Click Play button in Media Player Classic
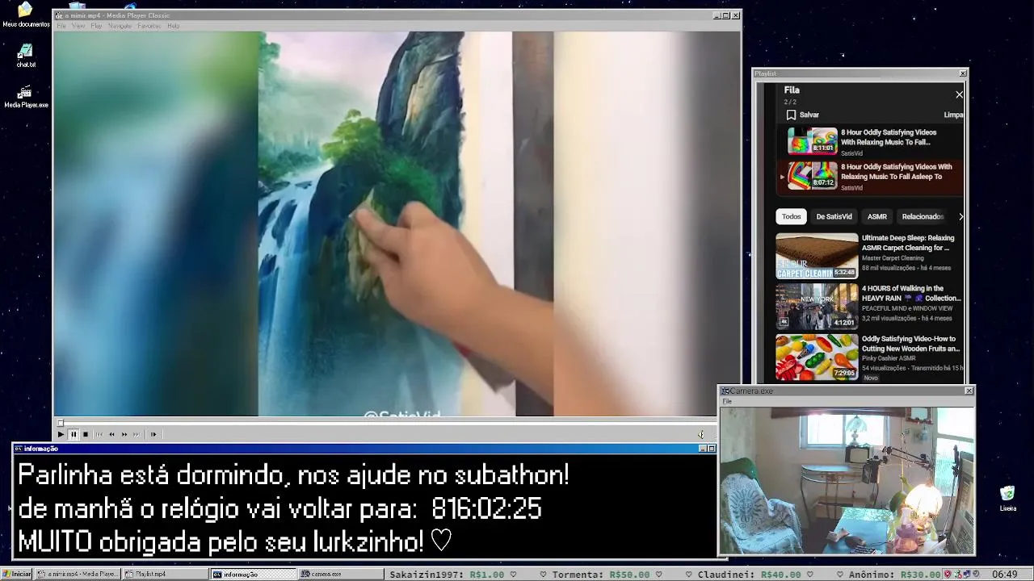Viewport: 1034px width, 581px height. [x=61, y=434]
